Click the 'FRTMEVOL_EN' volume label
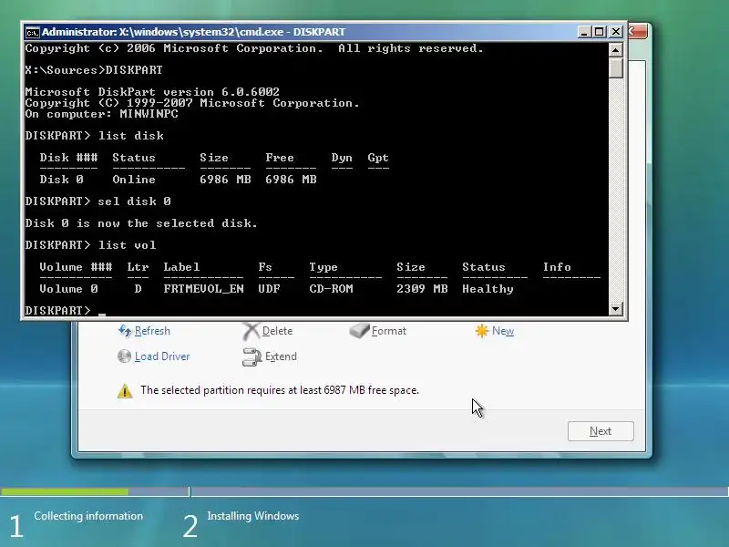The image size is (729, 547). point(203,288)
